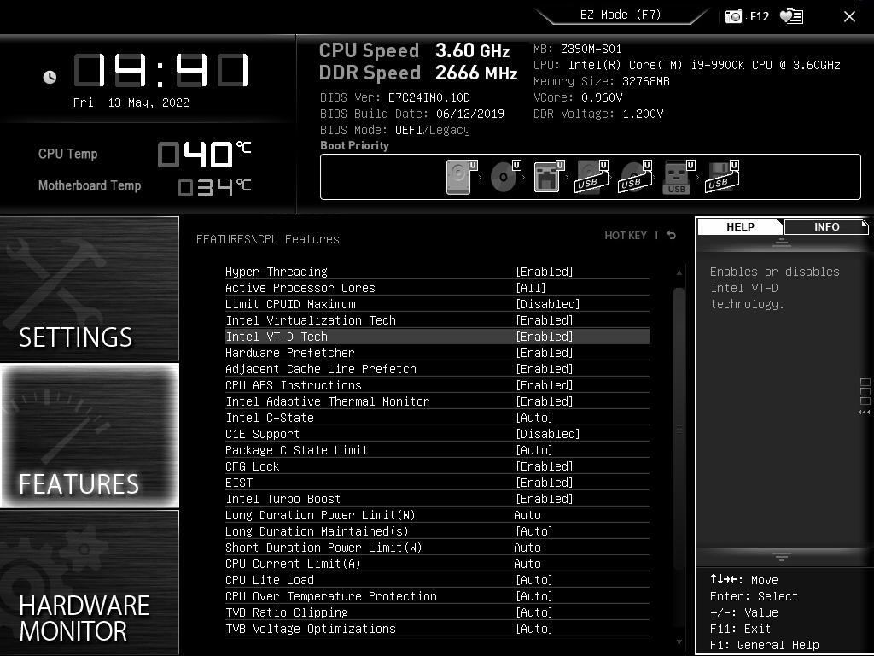Click the help panel top collapse handle
Viewport: 874px width, 656px height.
click(x=782, y=242)
